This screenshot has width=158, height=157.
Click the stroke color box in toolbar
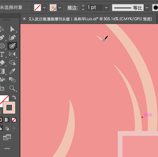click(9, 108)
